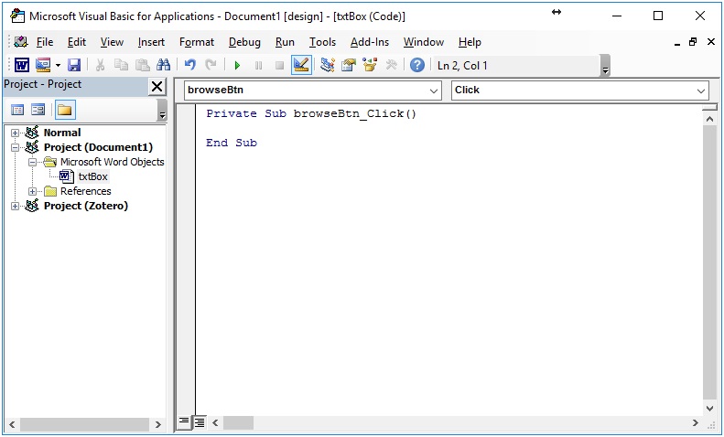This screenshot has width=724, height=437.
Task: Click the Ln 2, Col 1 position indicator
Action: (x=462, y=66)
